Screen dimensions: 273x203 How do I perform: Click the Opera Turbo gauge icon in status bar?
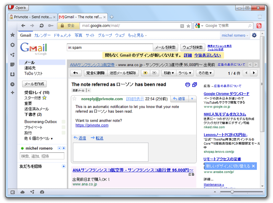42,192
